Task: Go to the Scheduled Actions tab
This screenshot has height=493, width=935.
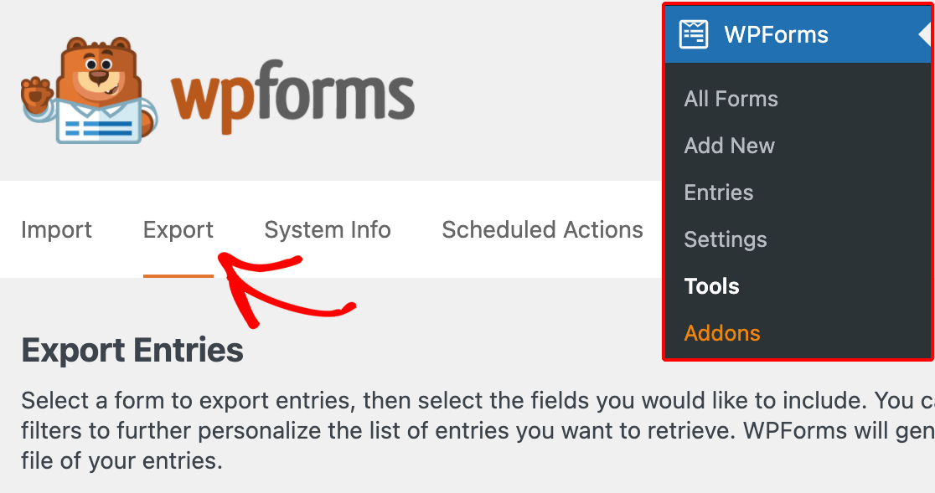Action: point(542,230)
